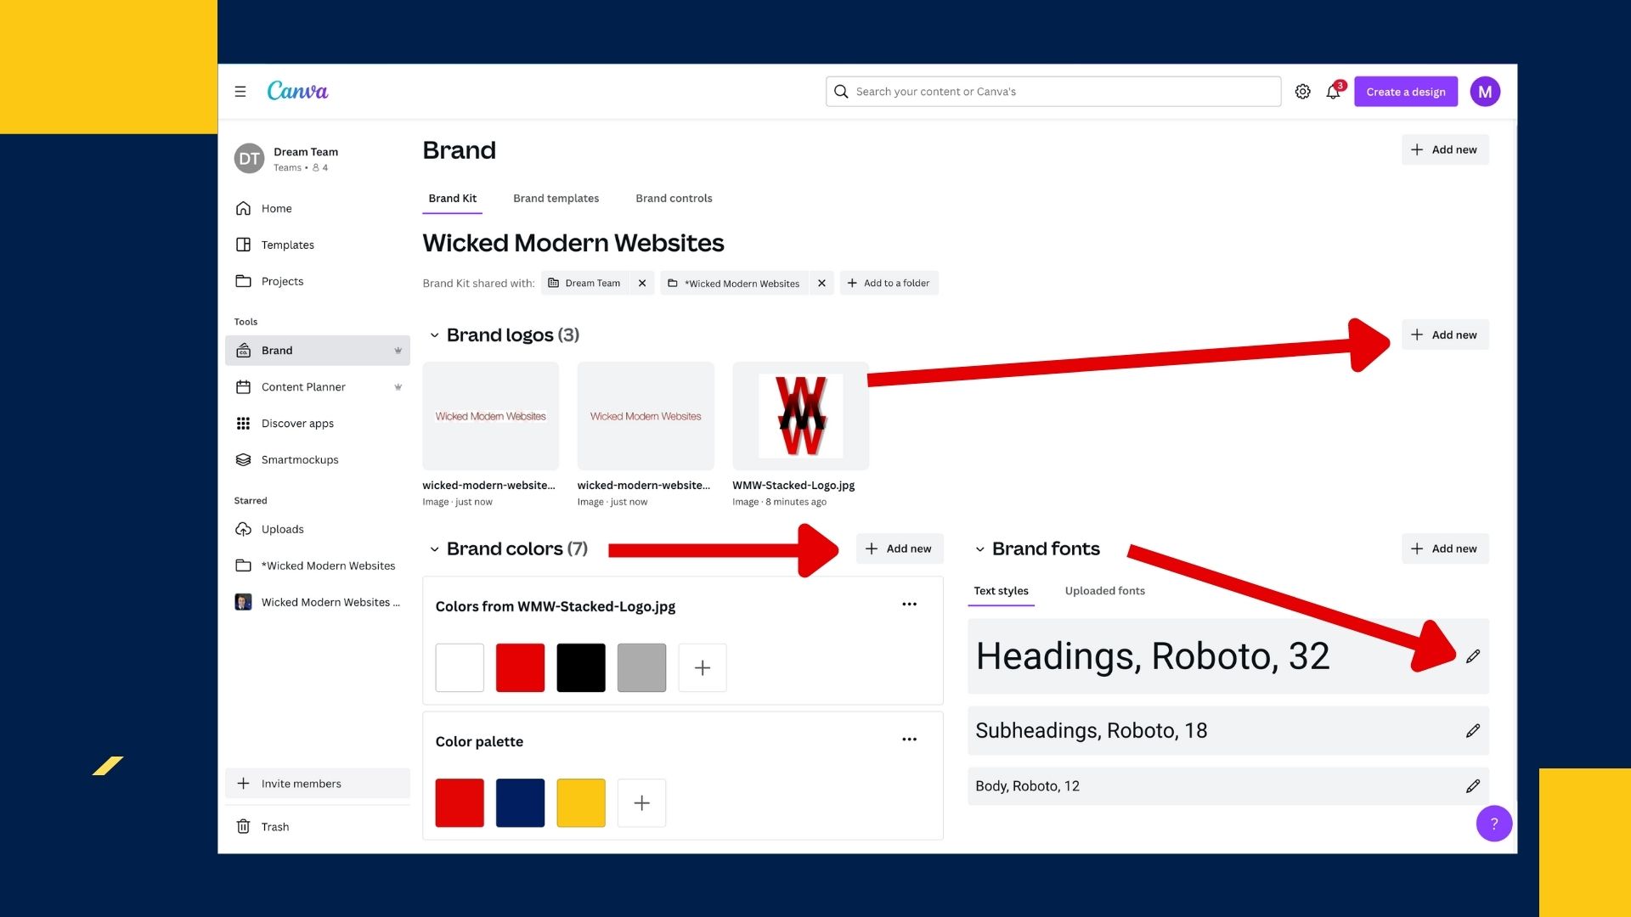This screenshot has height=917, width=1631.
Task: Click the Canva logo
Action: pyautogui.click(x=297, y=91)
